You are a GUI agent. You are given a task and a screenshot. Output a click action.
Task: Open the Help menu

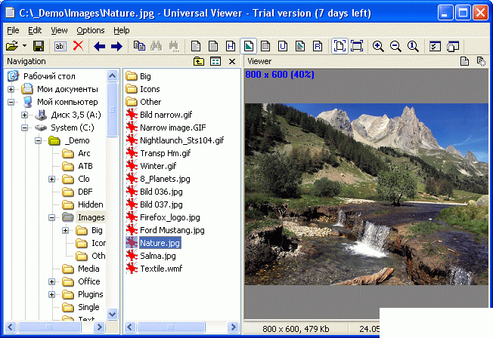pos(122,30)
